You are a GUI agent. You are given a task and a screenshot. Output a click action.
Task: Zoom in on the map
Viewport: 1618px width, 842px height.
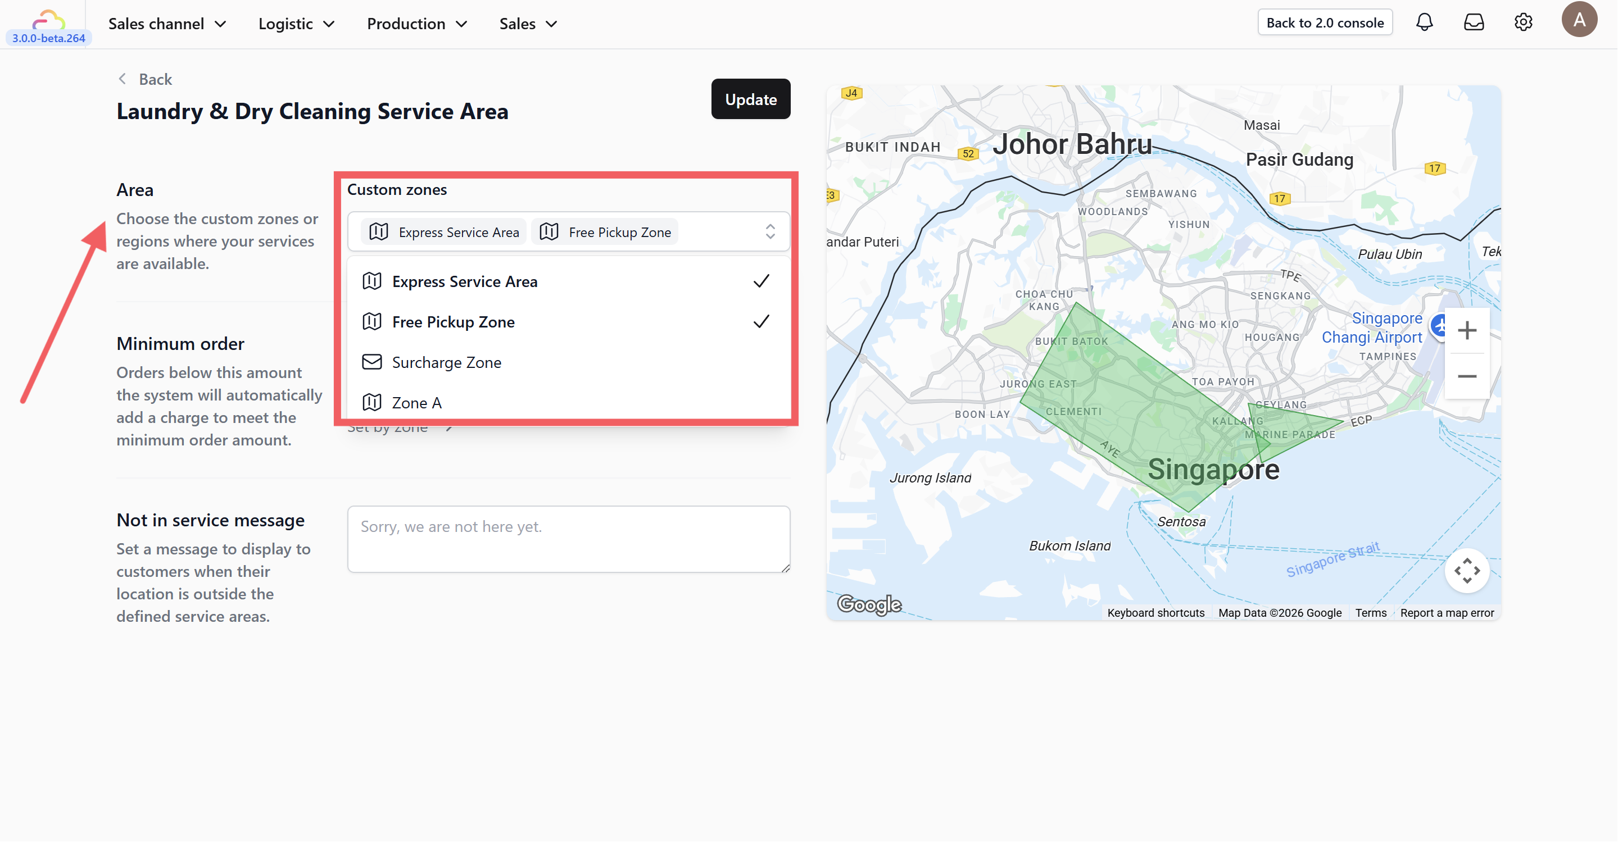click(x=1467, y=330)
